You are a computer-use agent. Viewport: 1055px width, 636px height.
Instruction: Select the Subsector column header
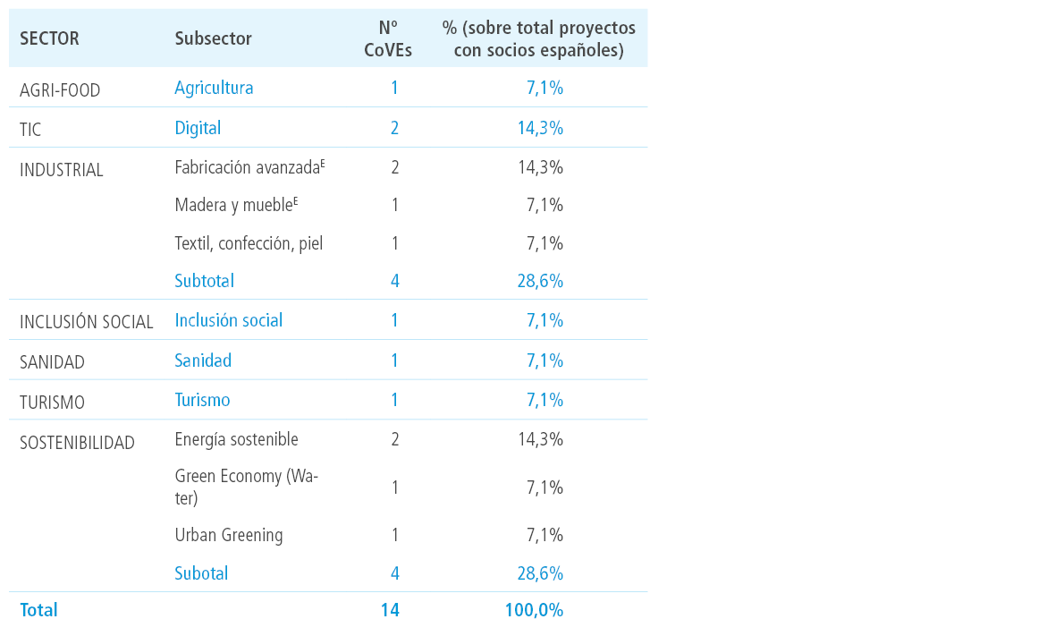pos(213,38)
